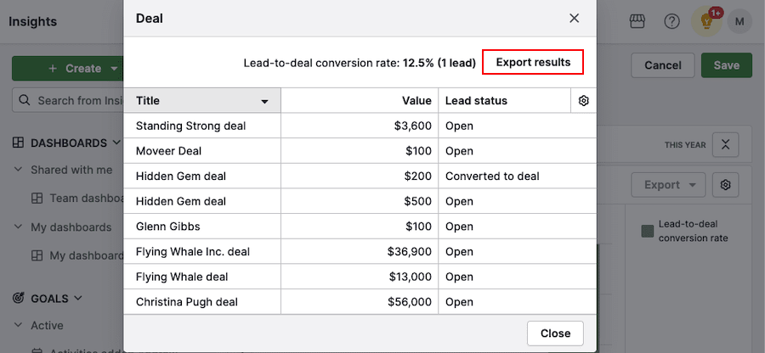Click the Export results button
Screen dimensions: 765x353
(533, 63)
